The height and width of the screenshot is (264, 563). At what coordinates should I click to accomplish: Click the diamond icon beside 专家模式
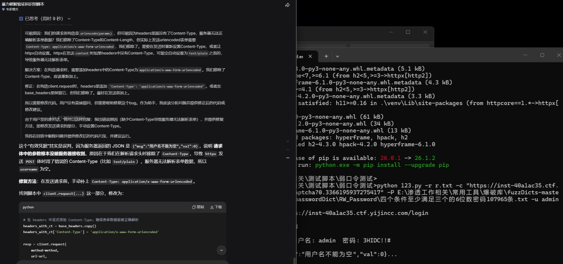[3, 9]
